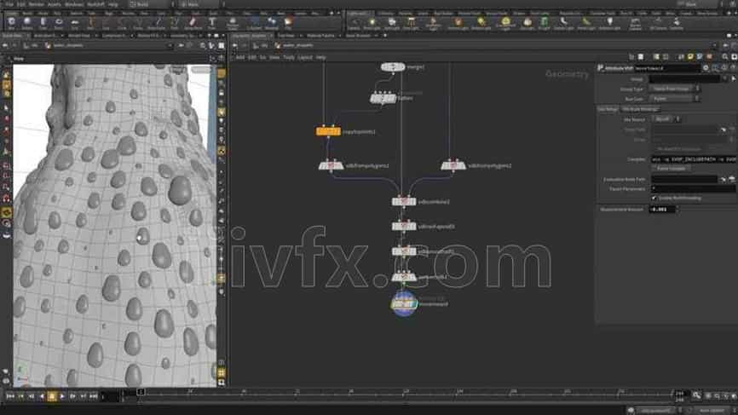Click the Evaluation Node Path input field
The height and width of the screenshot is (415, 738).
pos(684,179)
